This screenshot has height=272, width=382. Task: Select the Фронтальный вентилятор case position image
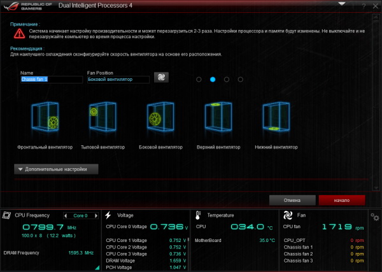(45, 117)
